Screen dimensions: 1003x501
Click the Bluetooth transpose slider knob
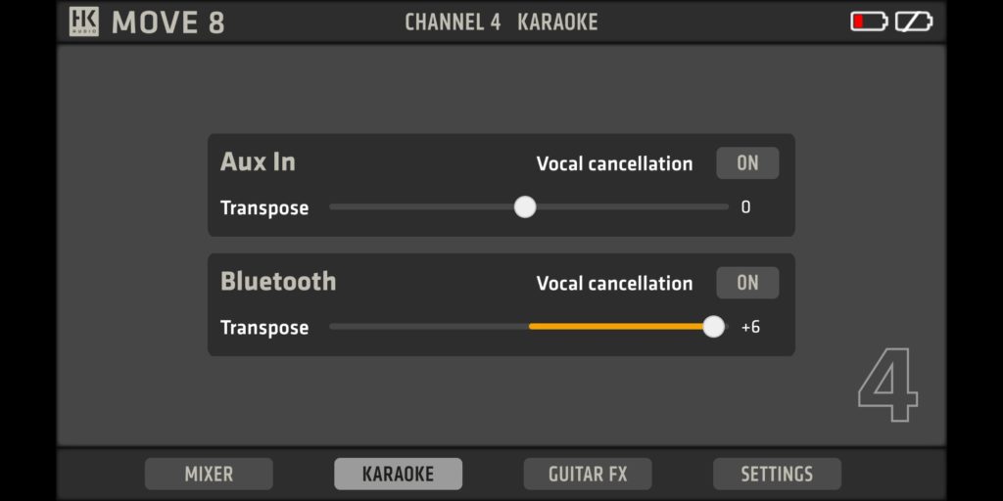714,327
